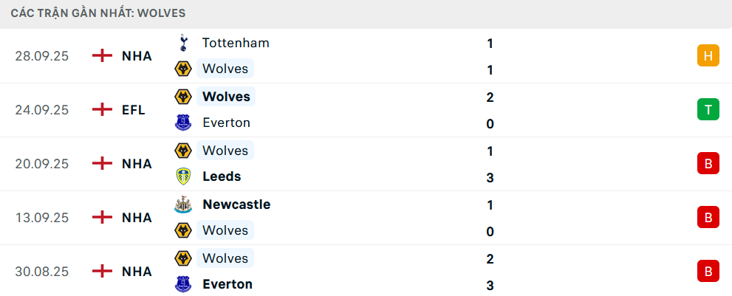The height and width of the screenshot is (296, 732).
Task: Click NHA label for the 28.09.25 match
Action: click(x=137, y=56)
